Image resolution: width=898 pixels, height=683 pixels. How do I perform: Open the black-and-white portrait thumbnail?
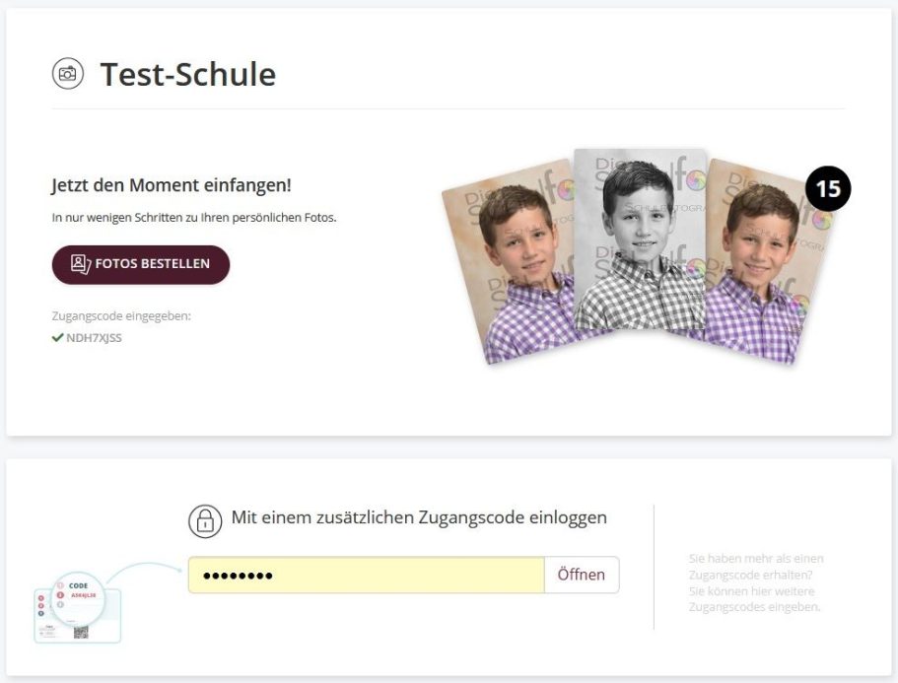(640, 241)
